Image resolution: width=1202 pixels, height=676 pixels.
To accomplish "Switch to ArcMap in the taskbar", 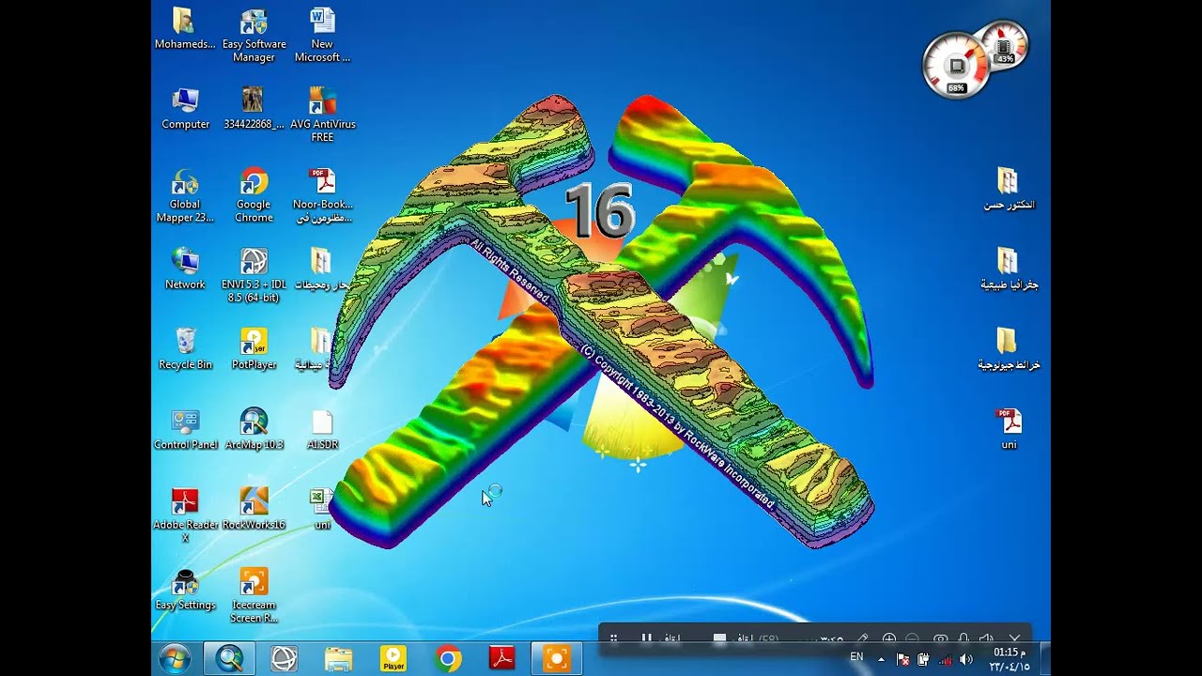I will coord(229,659).
